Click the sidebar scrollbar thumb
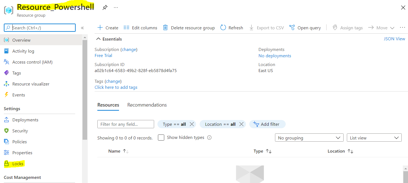Viewport: 408px width, 183px height. coord(84,90)
